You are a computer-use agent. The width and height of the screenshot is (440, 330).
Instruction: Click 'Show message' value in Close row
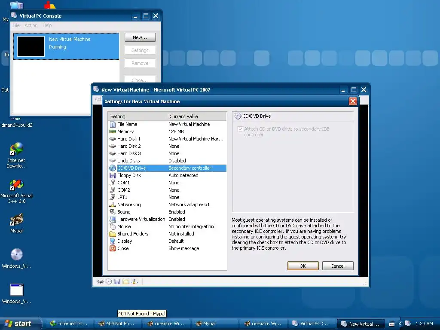tap(184, 248)
